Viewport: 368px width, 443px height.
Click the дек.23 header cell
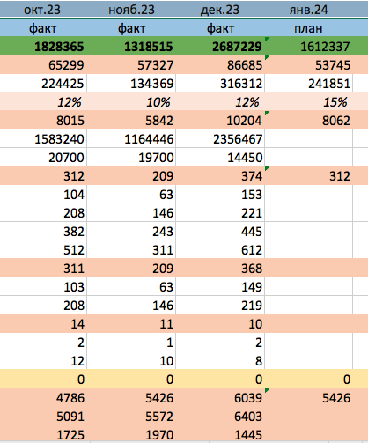pyautogui.click(x=220, y=10)
